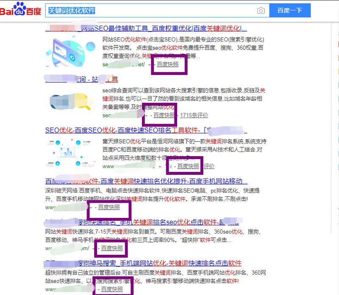Screen dimensions: 339x295
Task: Open 百度快照 for 点击宝SEO result
Action: 167,64
